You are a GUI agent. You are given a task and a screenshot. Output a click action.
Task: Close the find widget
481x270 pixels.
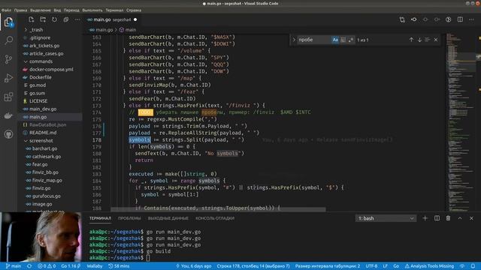point(436,40)
